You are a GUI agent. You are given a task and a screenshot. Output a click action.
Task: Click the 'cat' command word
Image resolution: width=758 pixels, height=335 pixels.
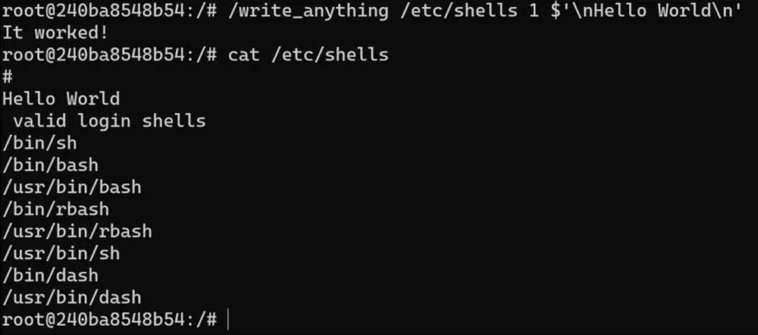(x=243, y=55)
